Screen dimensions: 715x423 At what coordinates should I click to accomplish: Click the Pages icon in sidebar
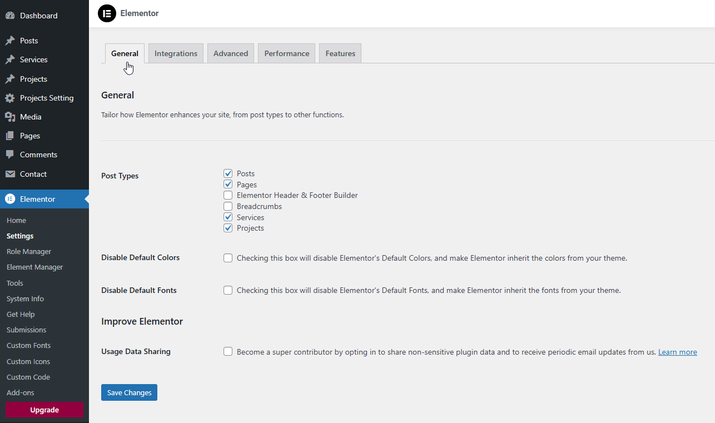click(x=10, y=136)
